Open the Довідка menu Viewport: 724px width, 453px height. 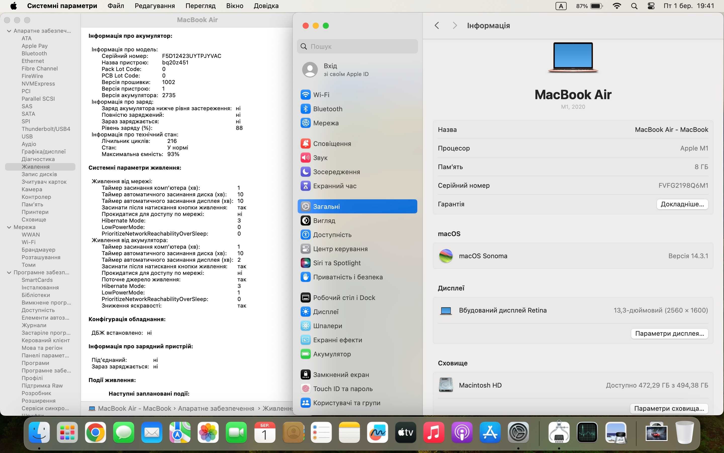(266, 6)
